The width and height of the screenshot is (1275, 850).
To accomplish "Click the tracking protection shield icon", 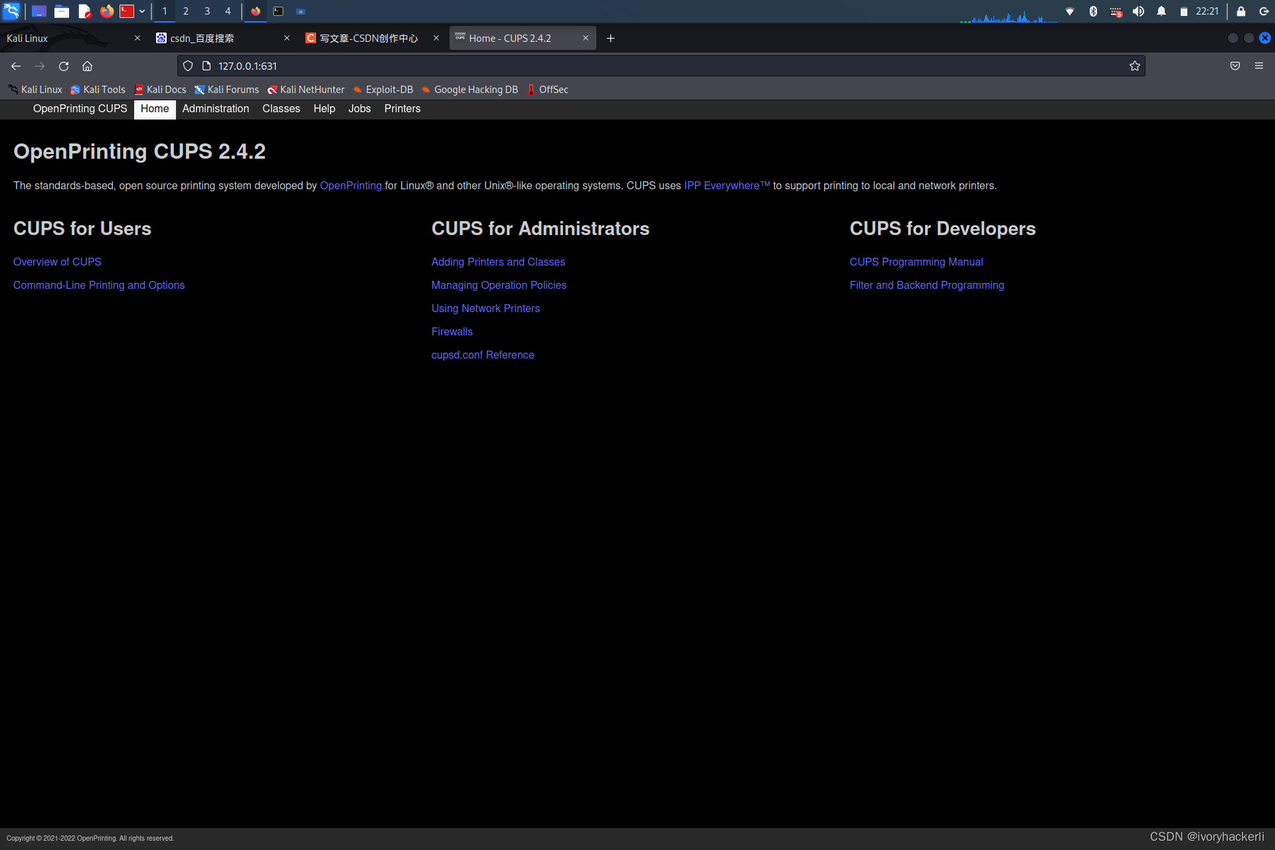I will pos(188,66).
